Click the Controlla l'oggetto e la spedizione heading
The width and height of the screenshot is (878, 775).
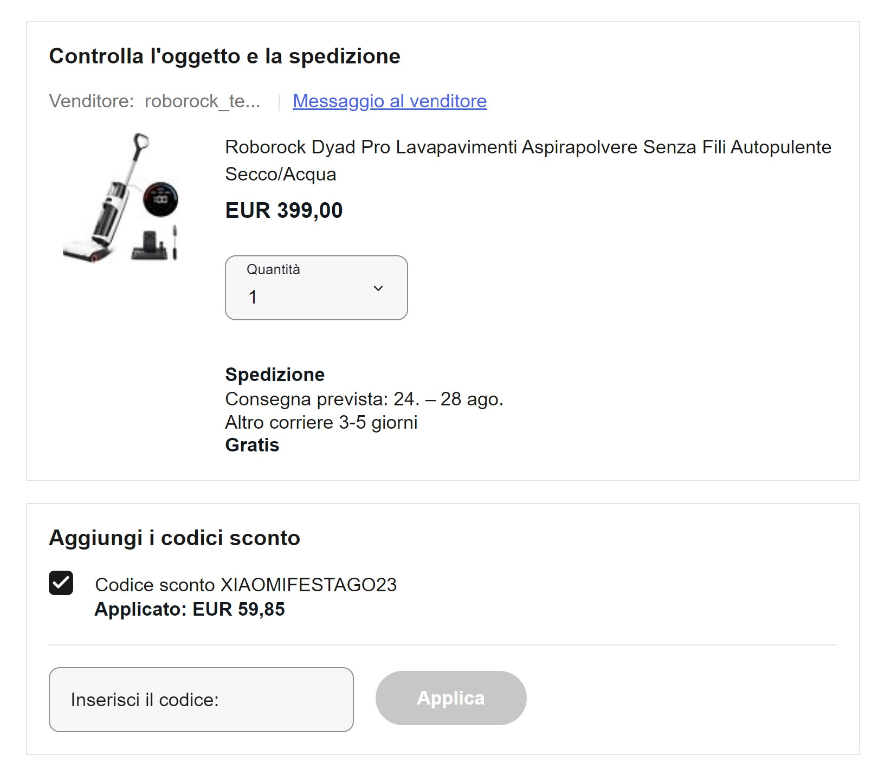(224, 56)
